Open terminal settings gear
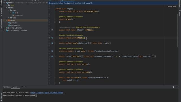The image size is (181, 102). [x=173, y=87]
